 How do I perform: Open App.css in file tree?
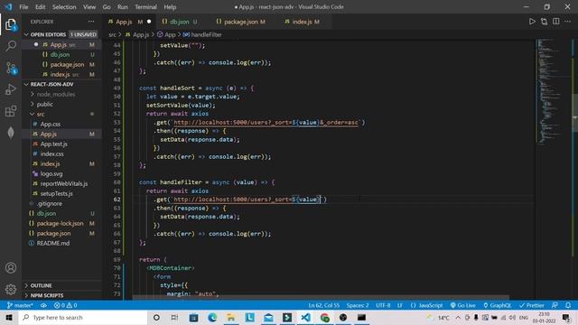pyautogui.click(x=51, y=125)
